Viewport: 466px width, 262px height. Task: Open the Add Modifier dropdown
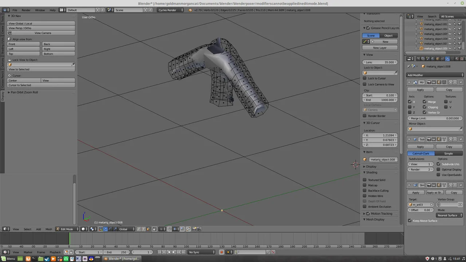tap(435, 75)
